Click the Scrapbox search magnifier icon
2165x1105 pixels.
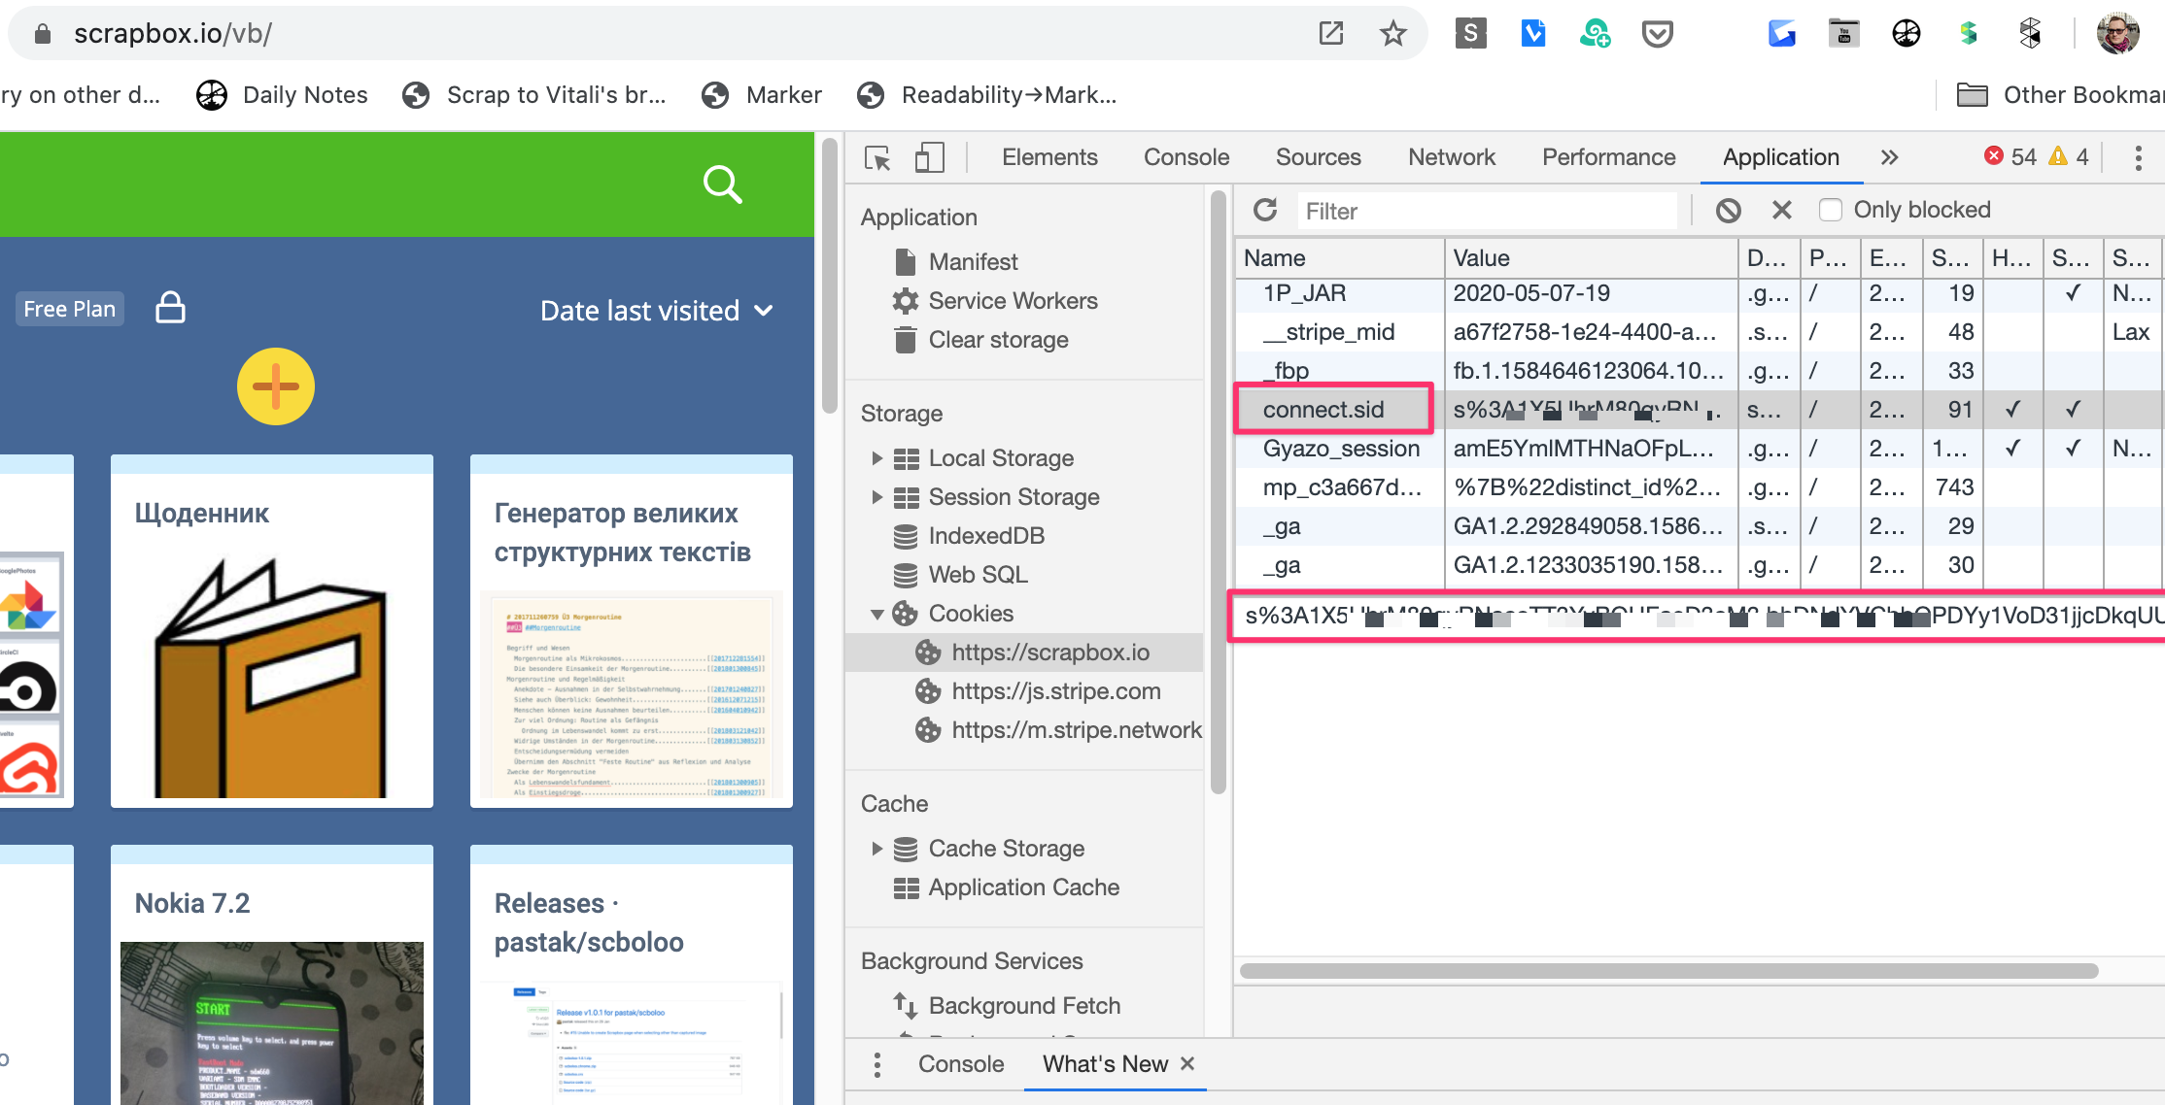click(722, 184)
